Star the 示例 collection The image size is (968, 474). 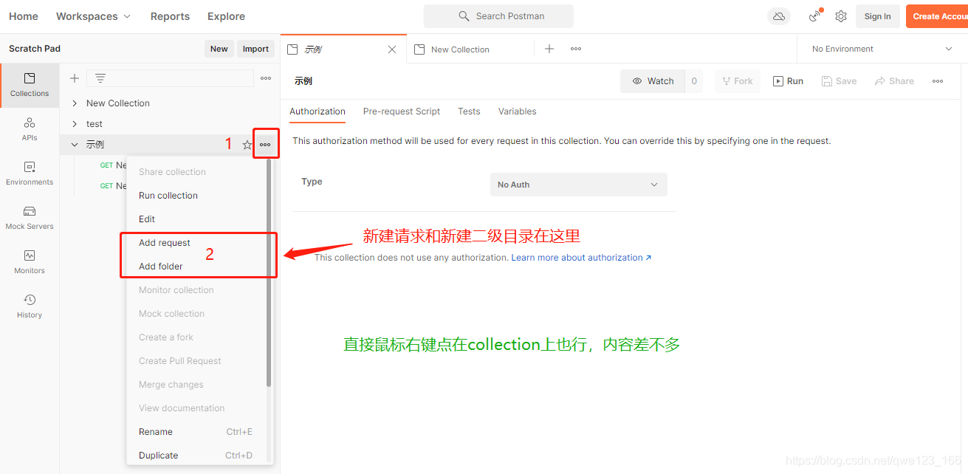[x=247, y=145]
